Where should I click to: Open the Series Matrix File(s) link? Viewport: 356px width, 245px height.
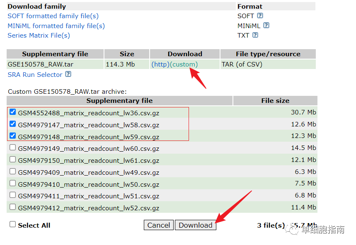coord(39,36)
